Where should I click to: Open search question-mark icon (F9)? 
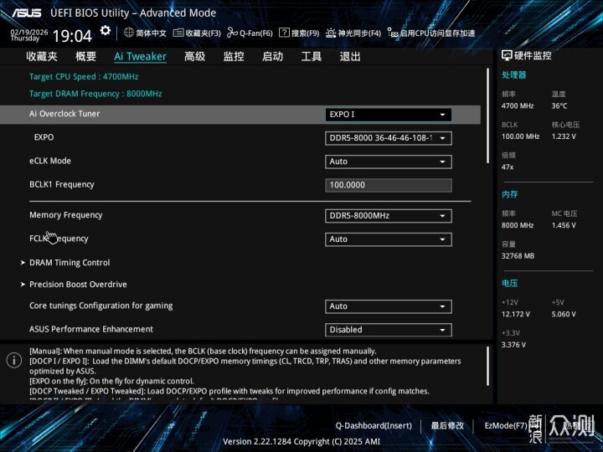(284, 33)
